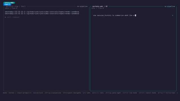Focus the definite-stag Shell pane title
This screenshot has height=101, width=180.
pos(16,6)
